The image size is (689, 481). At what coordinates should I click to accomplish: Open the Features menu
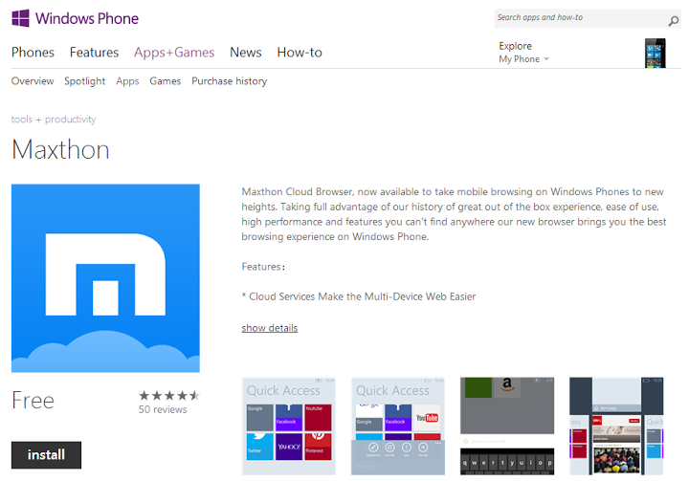coord(94,53)
